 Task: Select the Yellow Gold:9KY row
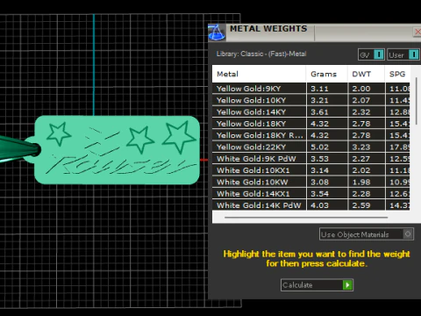[311, 89]
